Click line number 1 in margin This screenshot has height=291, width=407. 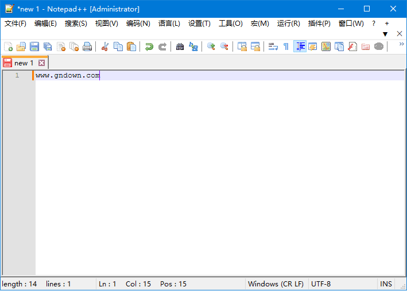click(17, 75)
